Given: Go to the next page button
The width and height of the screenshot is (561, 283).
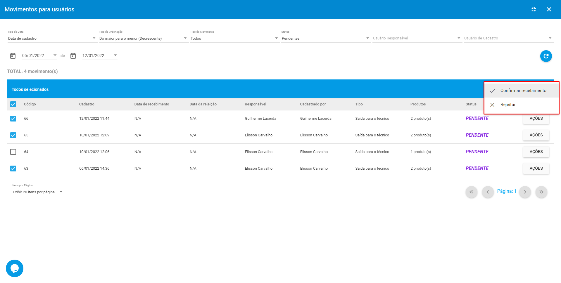Looking at the screenshot, I should 525,192.
